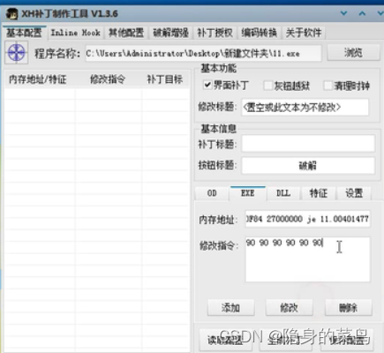Click the 修改指令 column header
The height and width of the screenshot is (353, 384).
pos(108,79)
